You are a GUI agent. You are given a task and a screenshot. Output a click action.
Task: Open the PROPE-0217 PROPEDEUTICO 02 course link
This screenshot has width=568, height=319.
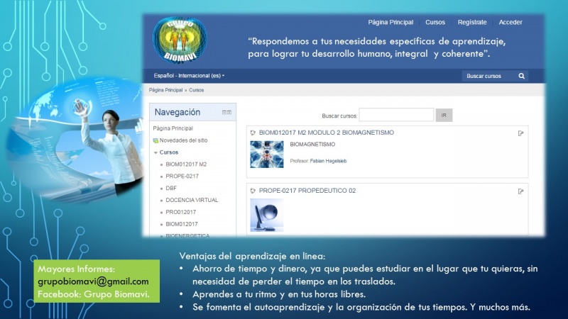(307, 191)
